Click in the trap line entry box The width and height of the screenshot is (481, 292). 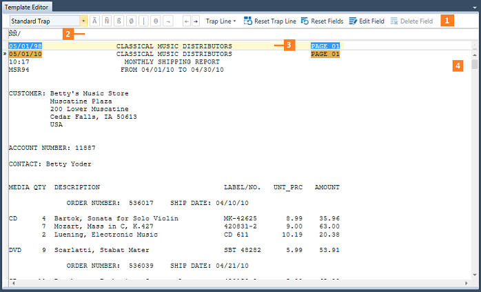point(207,34)
